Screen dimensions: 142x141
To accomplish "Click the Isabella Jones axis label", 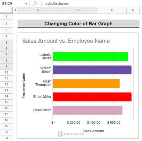I will pyautogui.click(x=46, y=56).
